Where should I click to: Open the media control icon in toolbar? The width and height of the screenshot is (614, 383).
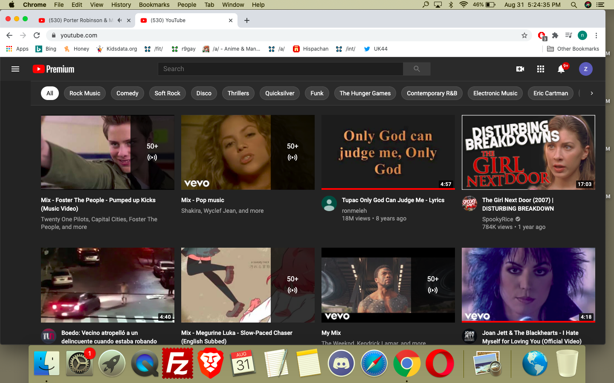click(568, 35)
